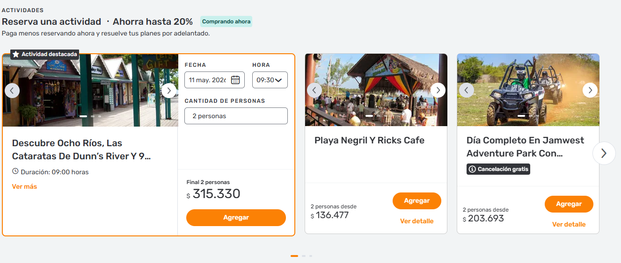Add the Ocho Ríos activity for $315.330
The height and width of the screenshot is (263, 621).
(236, 218)
